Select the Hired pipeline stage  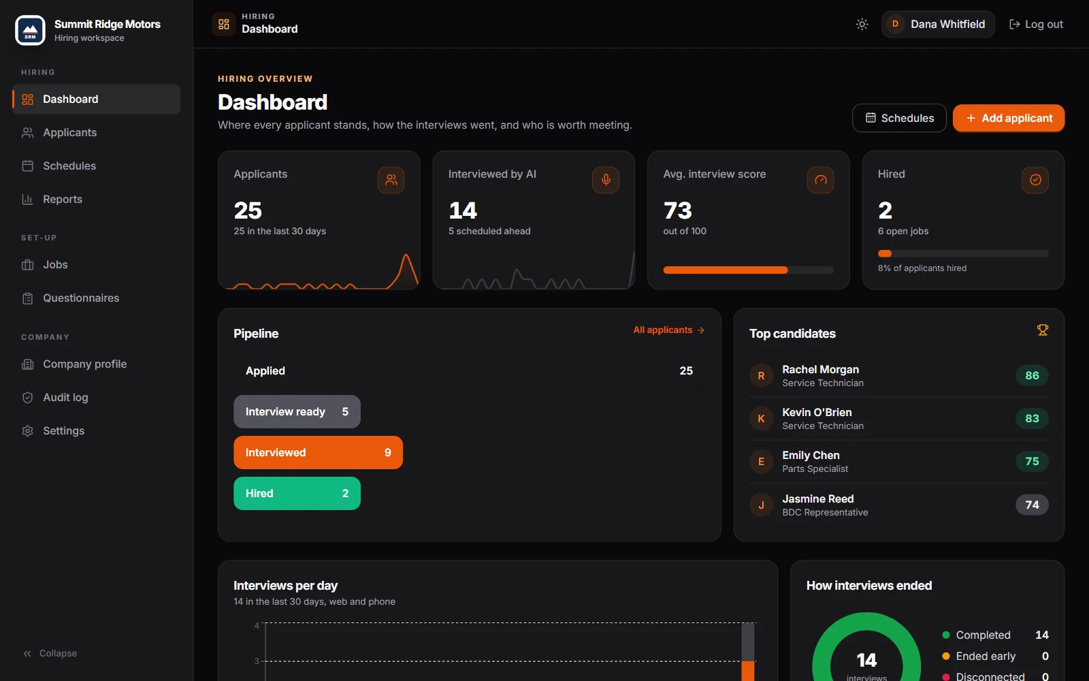[297, 494]
